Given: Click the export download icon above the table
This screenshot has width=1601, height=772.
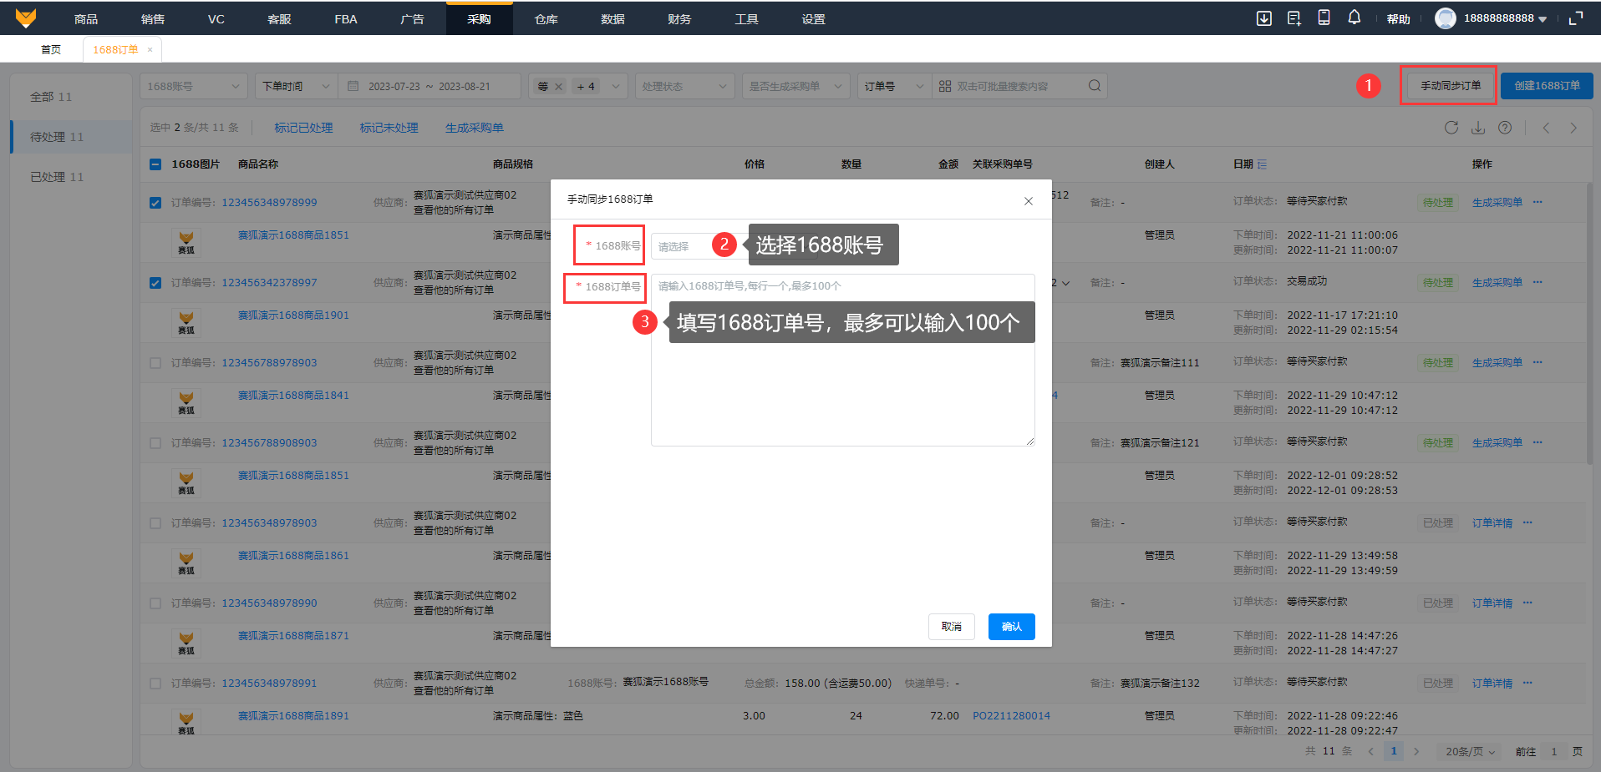Looking at the screenshot, I should point(1478,128).
